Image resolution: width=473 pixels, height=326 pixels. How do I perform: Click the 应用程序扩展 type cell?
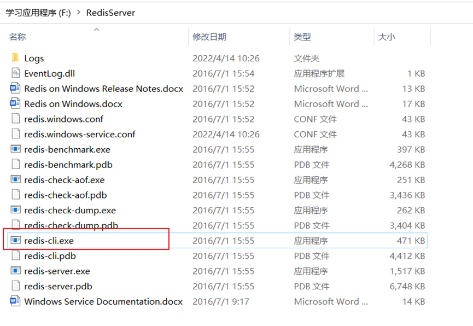[x=319, y=73]
